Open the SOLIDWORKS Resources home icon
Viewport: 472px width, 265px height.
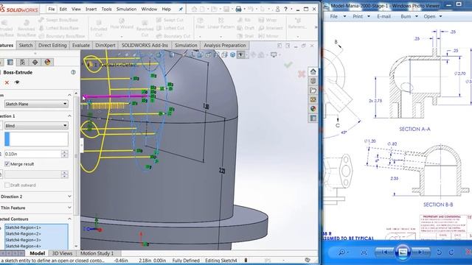313,72
